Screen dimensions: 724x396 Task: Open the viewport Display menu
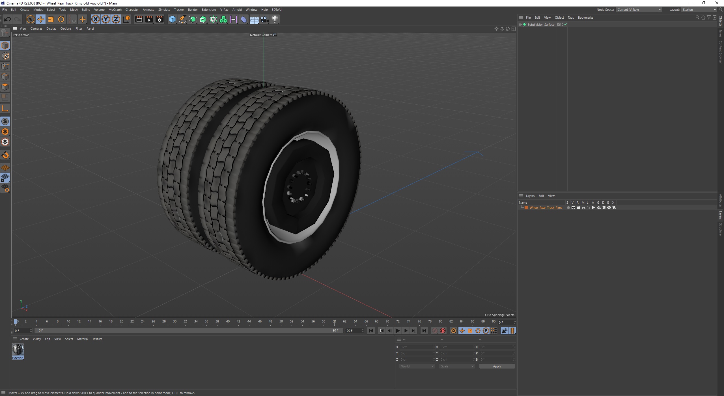pos(51,29)
